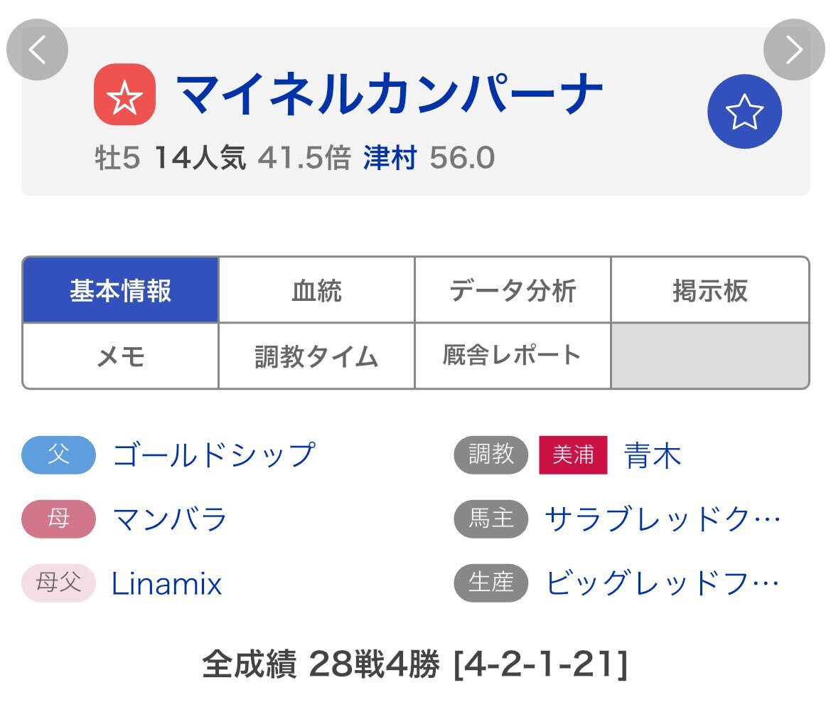The width and height of the screenshot is (831, 717).
Task: Click the right arrow to view next horse
Action: tap(793, 49)
